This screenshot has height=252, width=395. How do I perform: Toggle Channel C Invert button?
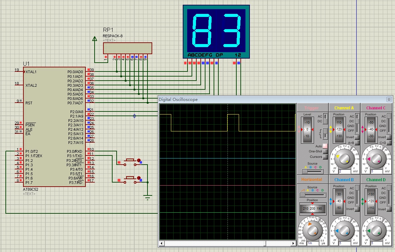click(x=389, y=137)
